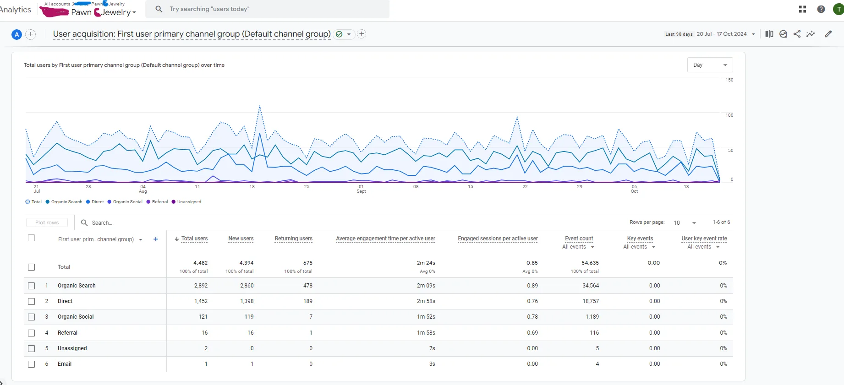Click the top search bar field
Screen dimensions: 844x385
click(268, 9)
